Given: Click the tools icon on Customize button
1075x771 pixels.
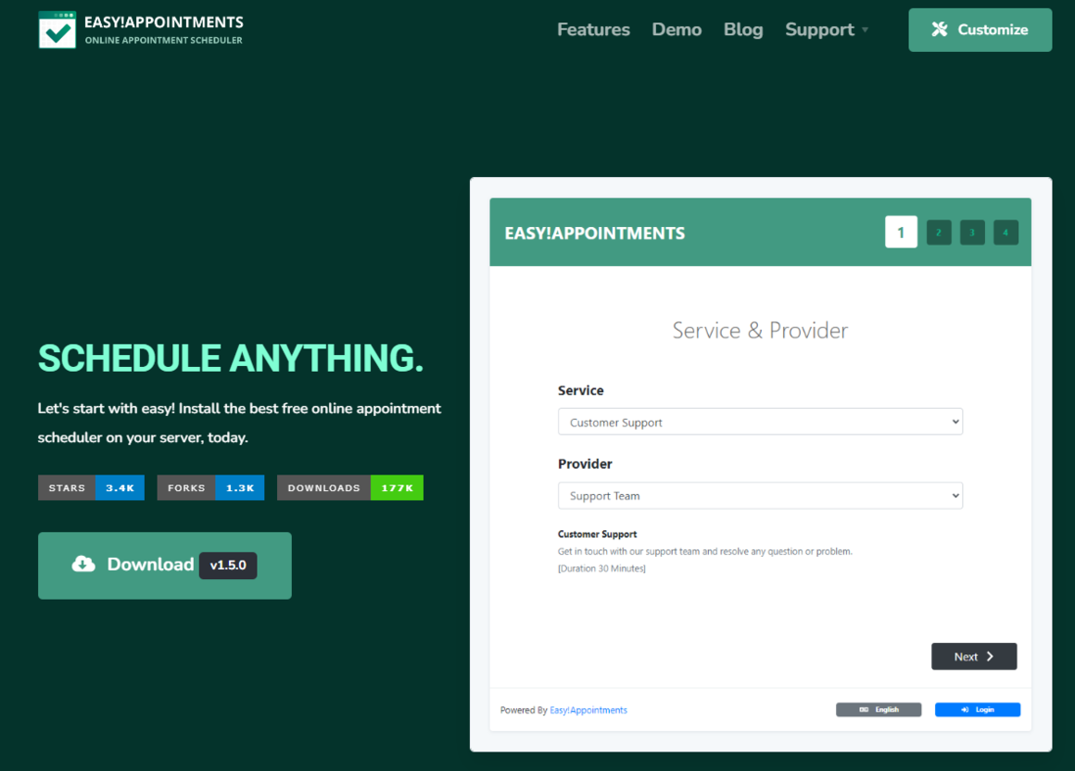Looking at the screenshot, I should coord(940,30).
